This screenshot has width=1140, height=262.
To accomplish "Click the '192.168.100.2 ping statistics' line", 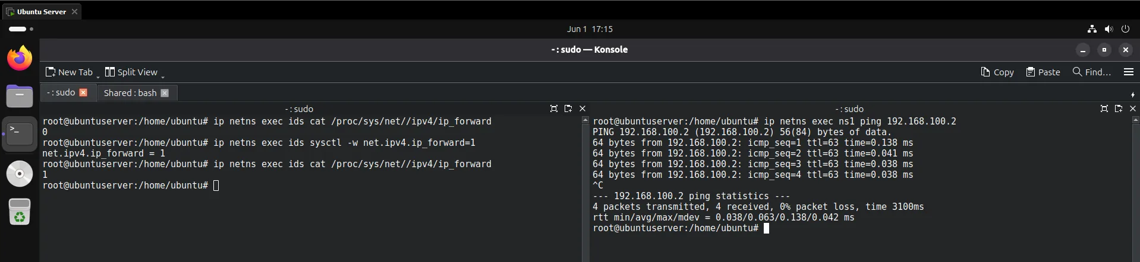I will [x=691, y=196].
